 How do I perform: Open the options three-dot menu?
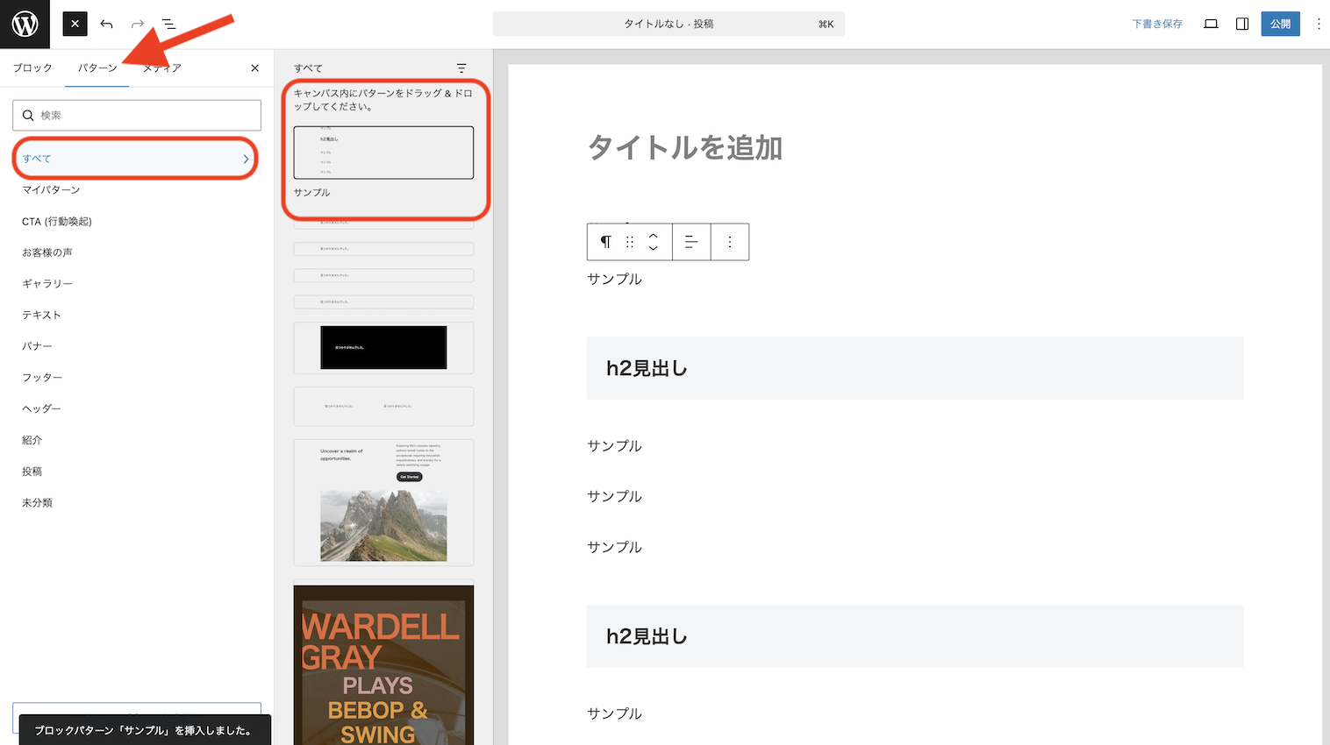pos(1318,24)
